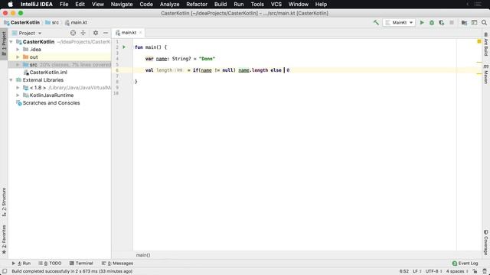Open the 4: Run tool window

(x=21, y=263)
